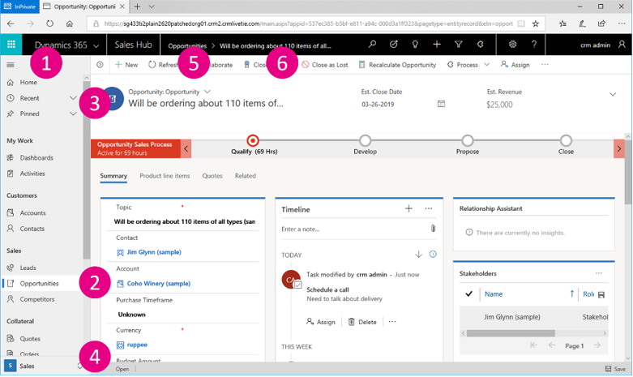Screen dimensions: 633x377
Task: Expand the Pinned section in sidebar
Action: (73, 114)
